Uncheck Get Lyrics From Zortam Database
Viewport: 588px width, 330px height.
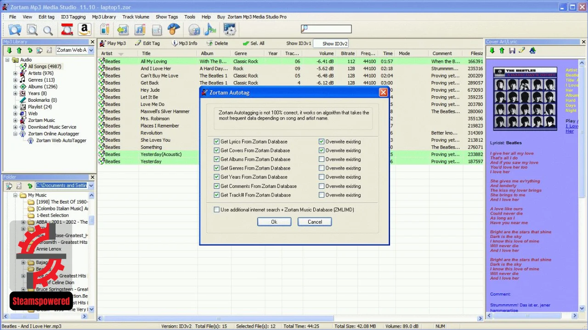(x=217, y=142)
